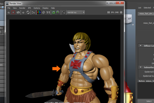154x103 pixels.
Task: Click the Snapshot camera icon
Action: [x=18, y=12]
